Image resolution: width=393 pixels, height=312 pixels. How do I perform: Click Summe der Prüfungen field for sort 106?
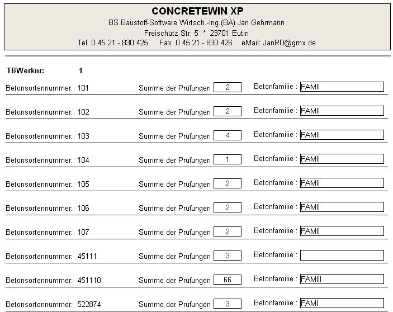228,207
